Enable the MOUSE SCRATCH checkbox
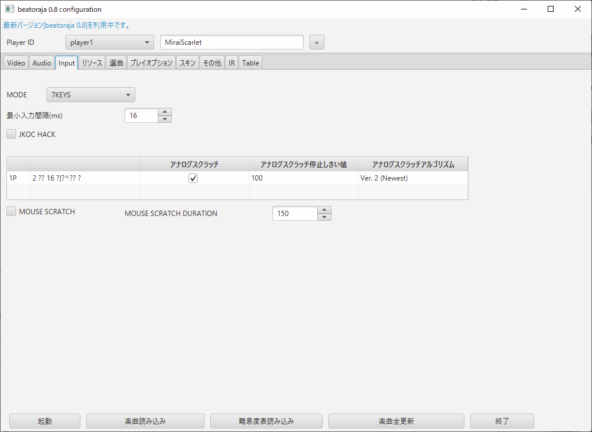 tap(11, 211)
